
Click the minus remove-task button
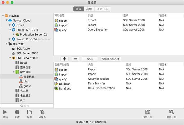75,59
